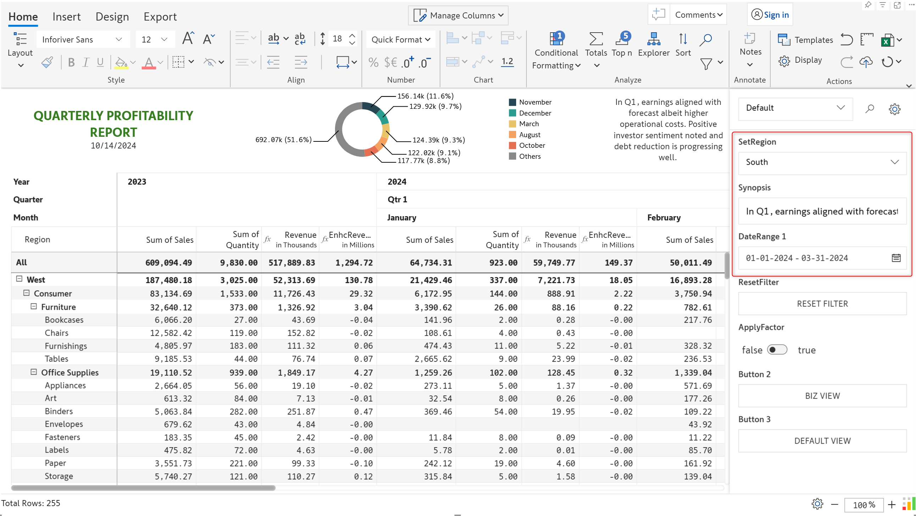Screen dimensions: 916x516
Task: Click the calendar icon in DateRange 1
Action: [x=896, y=258]
